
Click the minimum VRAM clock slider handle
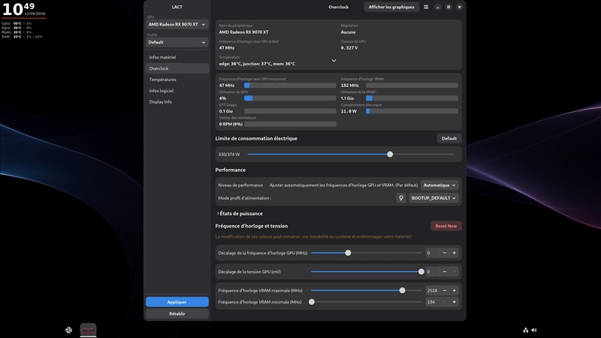coord(312,302)
